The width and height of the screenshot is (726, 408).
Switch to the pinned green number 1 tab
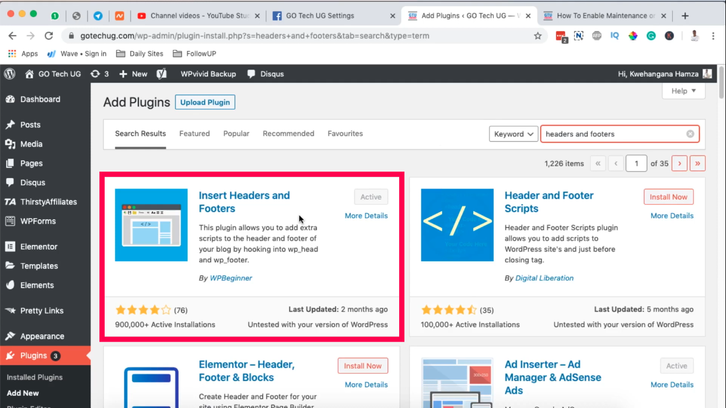click(x=55, y=15)
